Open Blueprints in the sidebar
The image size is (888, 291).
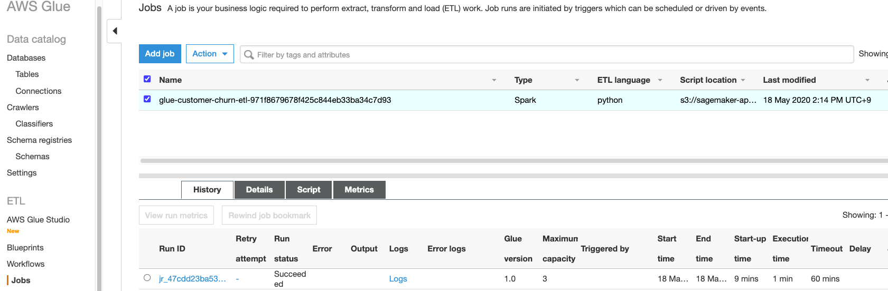pyautogui.click(x=25, y=248)
